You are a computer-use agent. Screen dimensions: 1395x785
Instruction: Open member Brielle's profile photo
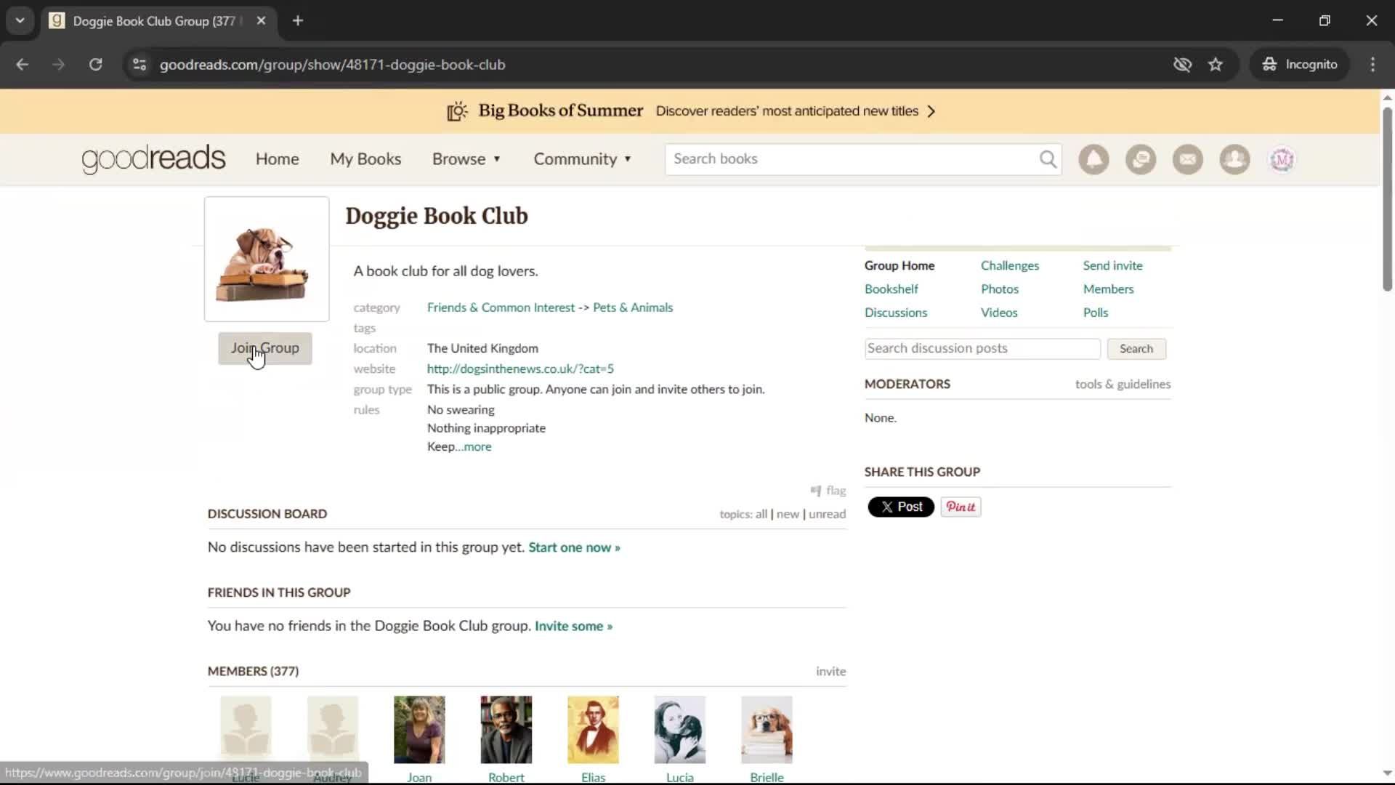point(767,730)
